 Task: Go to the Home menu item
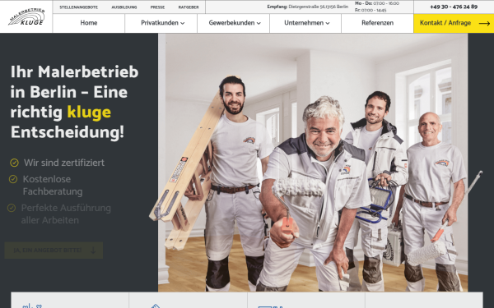(89, 23)
